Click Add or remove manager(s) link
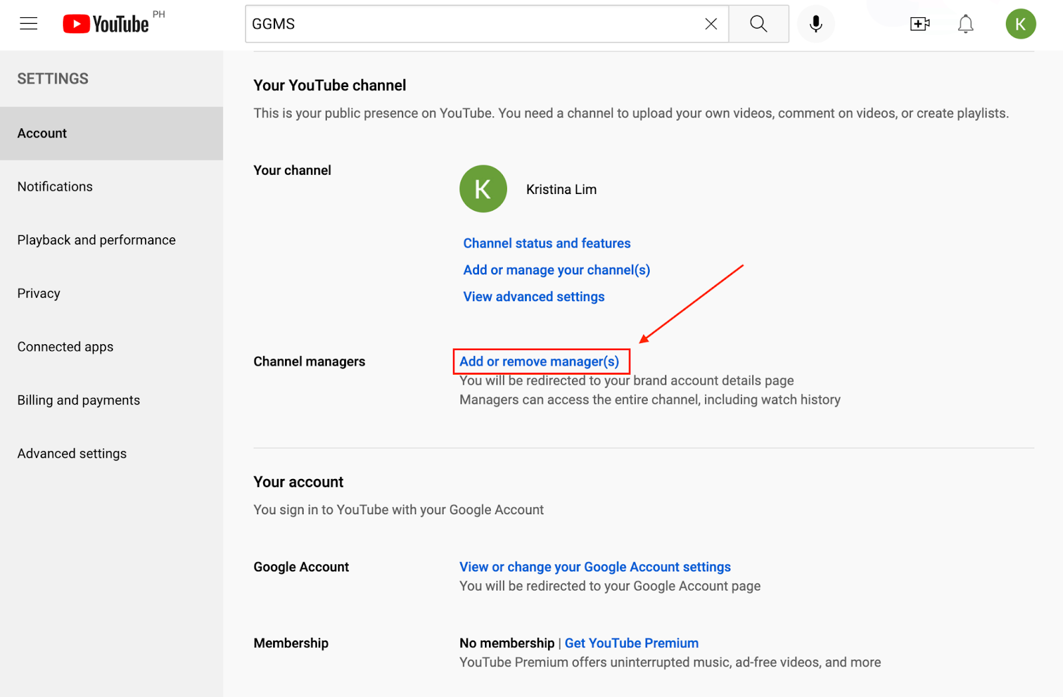This screenshot has width=1063, height=697. 539,361
